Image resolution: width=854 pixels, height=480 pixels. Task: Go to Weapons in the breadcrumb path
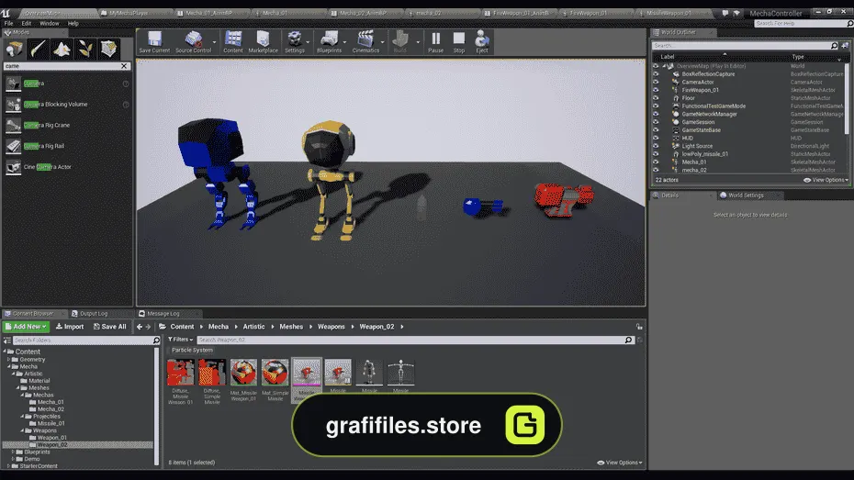331,327
